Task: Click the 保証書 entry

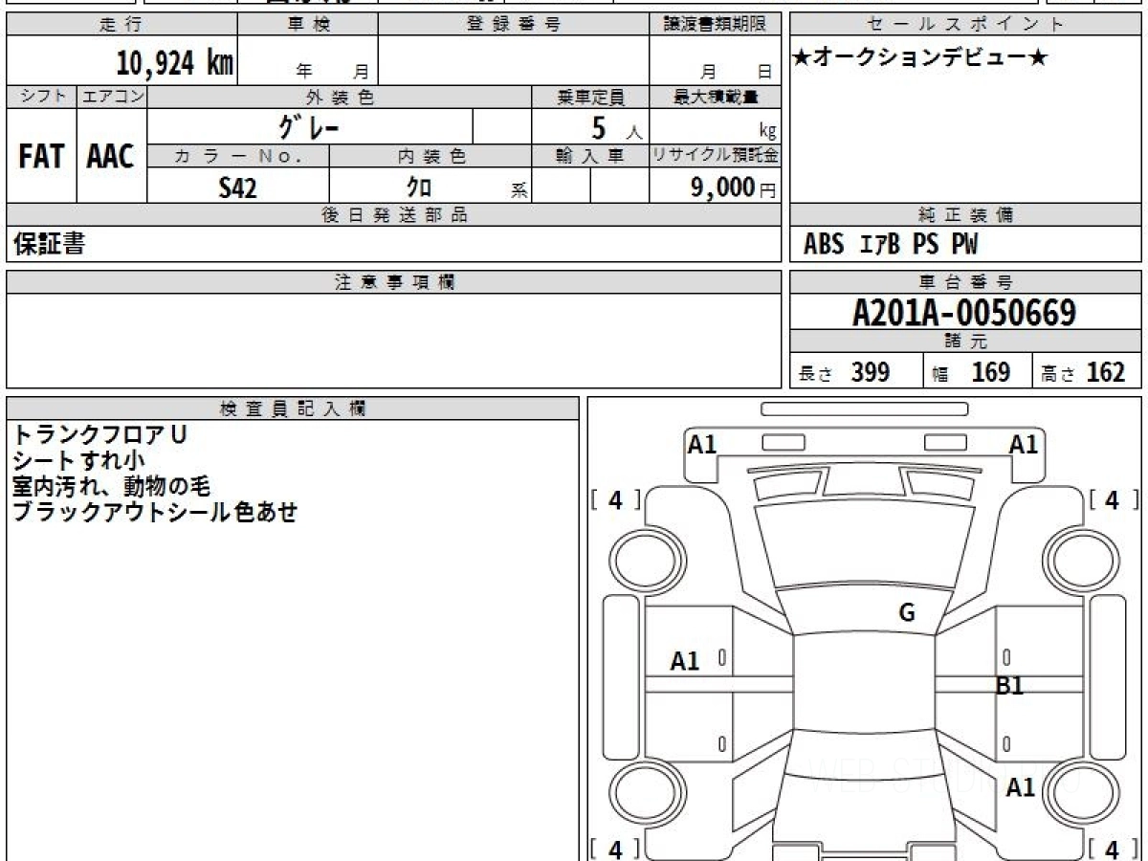Action: (49, 244)
